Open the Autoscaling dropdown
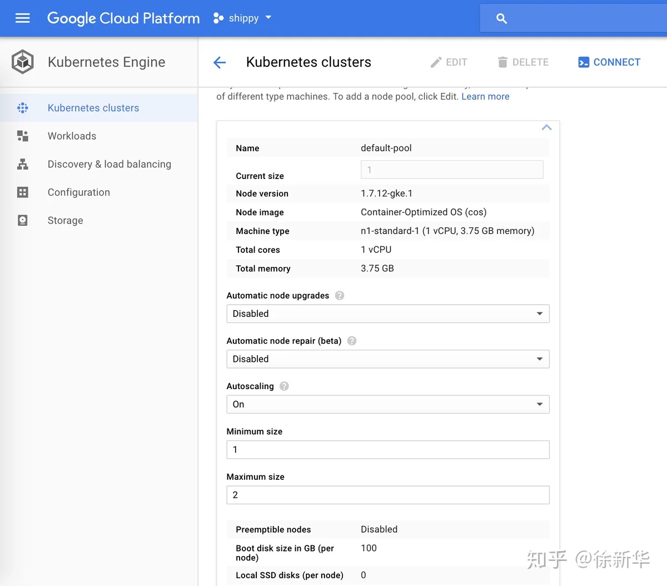The height and width of the screenshot is (586, 667). [388, 404]
